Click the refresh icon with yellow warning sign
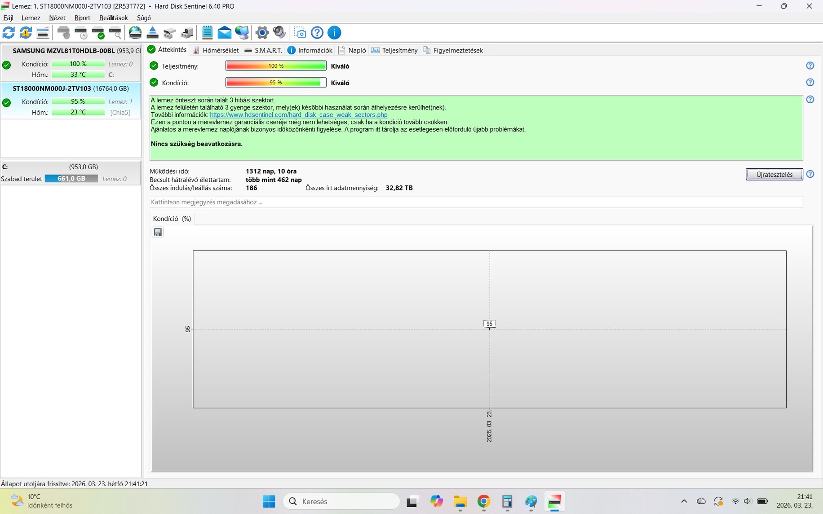 point(26,33)
